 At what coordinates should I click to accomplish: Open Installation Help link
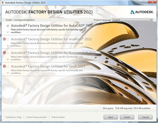[x=13, y=117]
